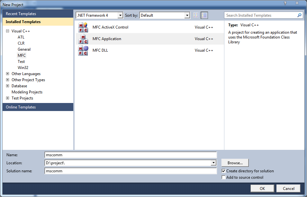Screen dimensions: 307x197
Task: Click the search magnifier icon
Action: click(x=299, y=15)
